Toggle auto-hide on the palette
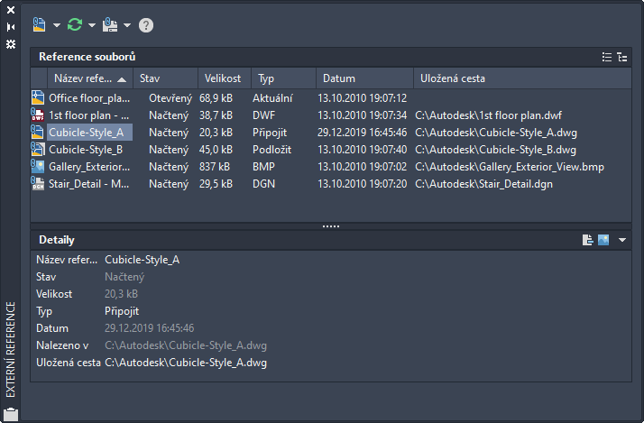This screenshot has height=423, width=644. [x=11, y=27]
